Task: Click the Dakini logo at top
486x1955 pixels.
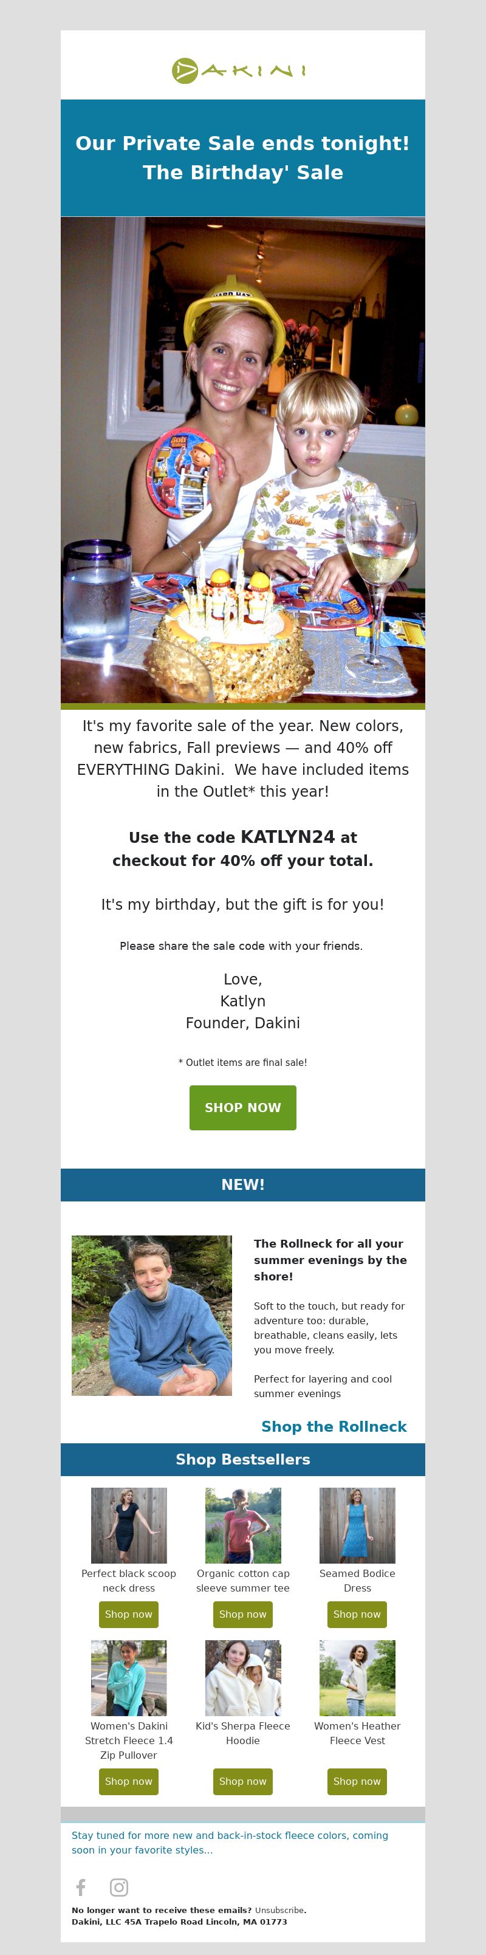Action: tap(239, 70)
